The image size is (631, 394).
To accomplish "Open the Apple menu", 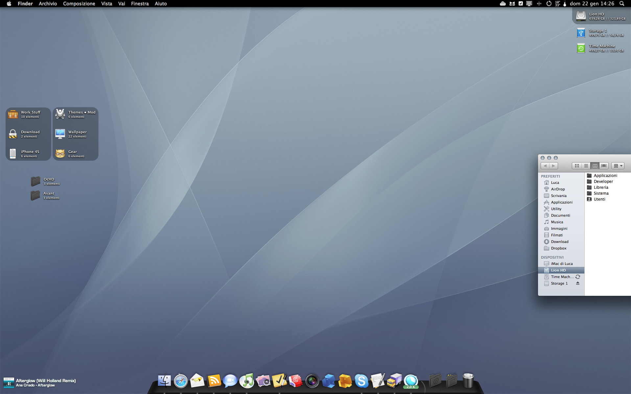I will [x=9, y=4].
